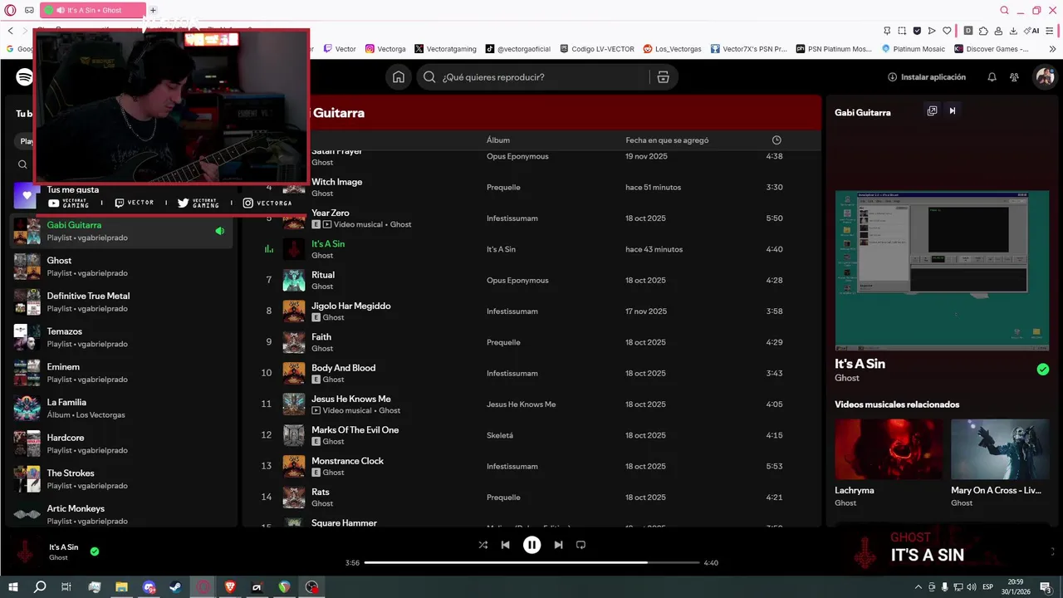1063x598 pixels.
Task: Toggle liked checkmark in the bottom player bar
Action: 95,551
